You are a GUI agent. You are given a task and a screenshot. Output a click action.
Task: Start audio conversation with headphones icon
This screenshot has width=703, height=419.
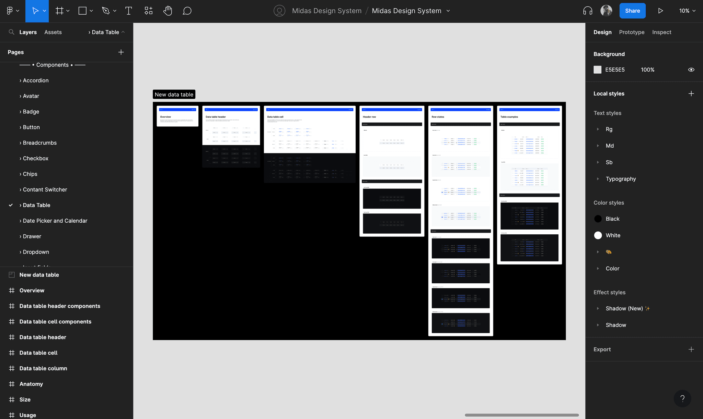click(587, 11)
